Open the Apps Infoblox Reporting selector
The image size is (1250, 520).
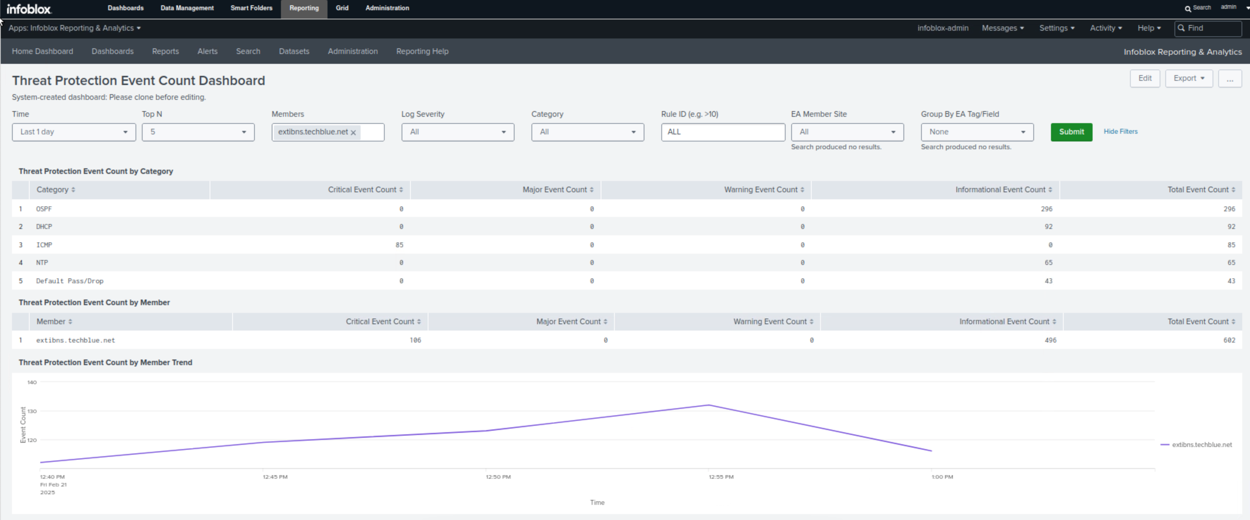[75, 28]
